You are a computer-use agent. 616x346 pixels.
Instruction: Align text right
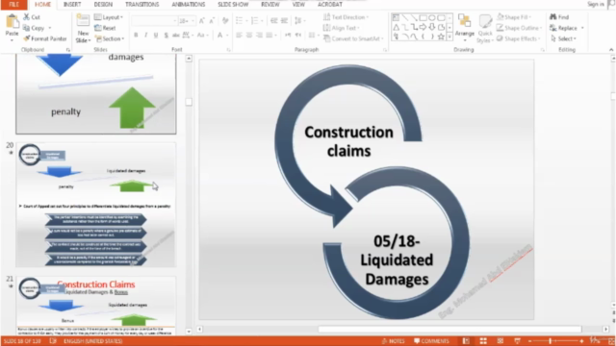(x=259, y=36)
